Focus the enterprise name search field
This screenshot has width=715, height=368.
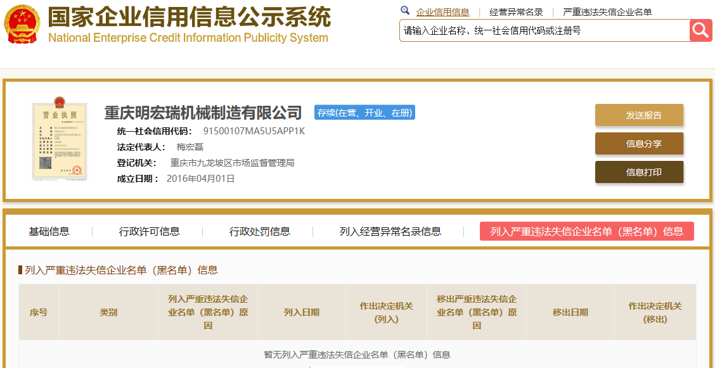point(544,30)
